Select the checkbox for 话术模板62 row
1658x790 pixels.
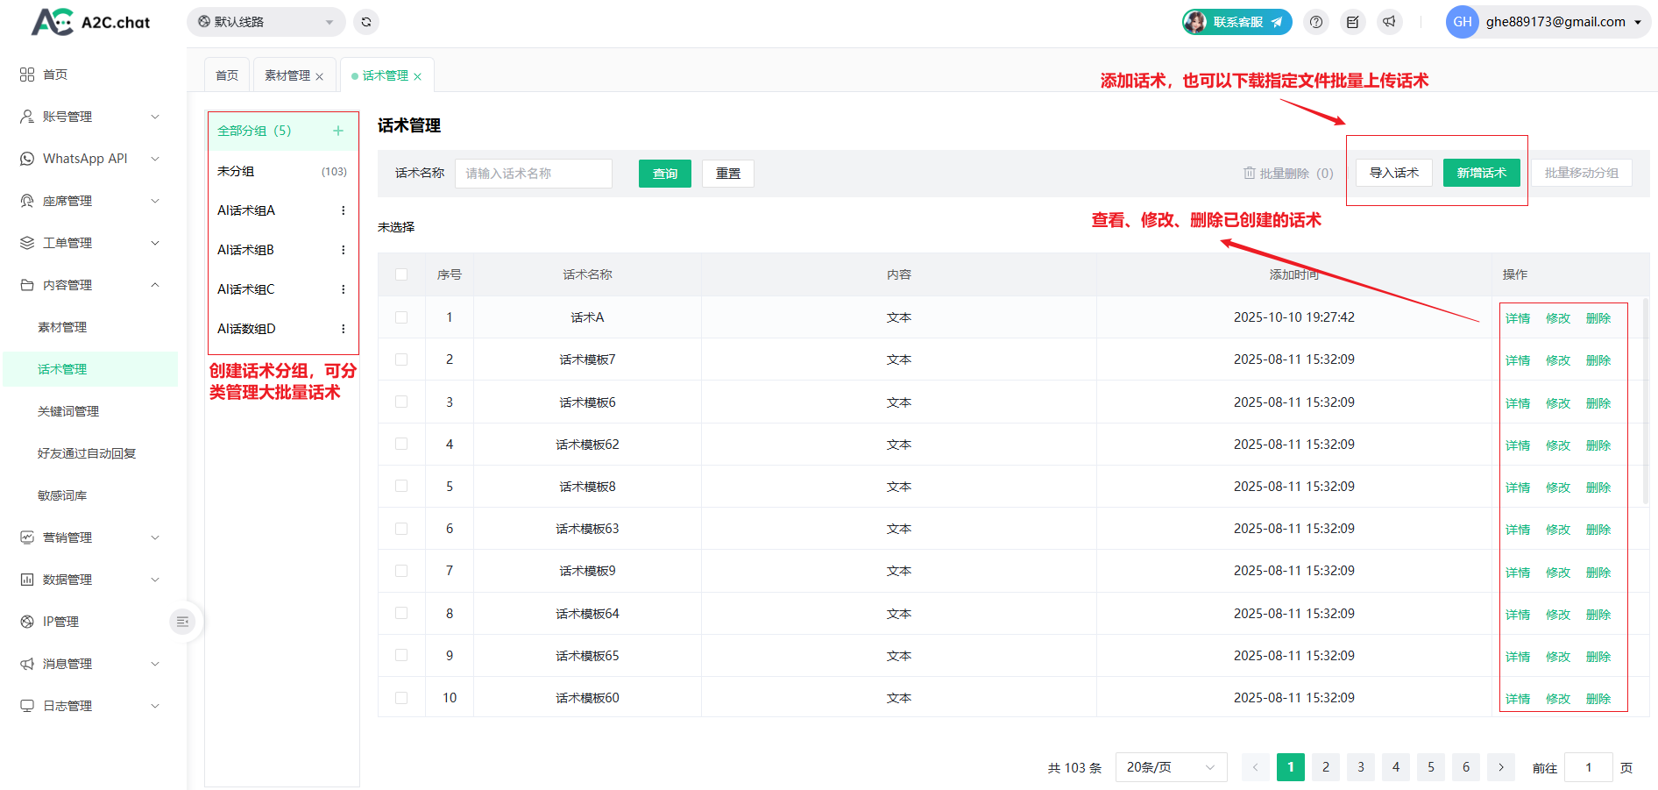click(401, 445)
